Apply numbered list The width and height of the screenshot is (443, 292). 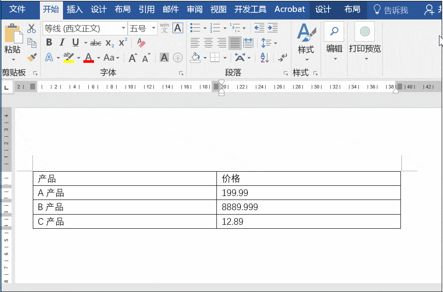pos(215,28)
